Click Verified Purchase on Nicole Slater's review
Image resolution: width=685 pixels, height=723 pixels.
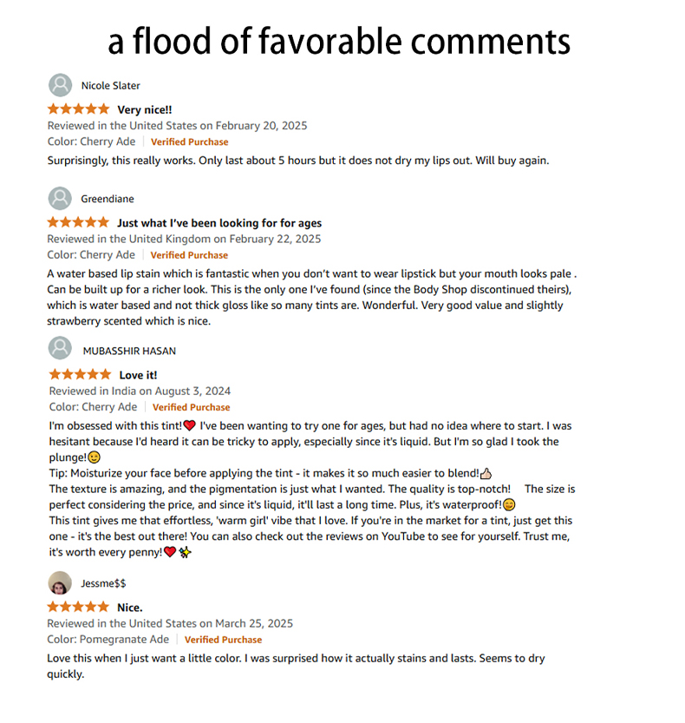click(189, 141)
